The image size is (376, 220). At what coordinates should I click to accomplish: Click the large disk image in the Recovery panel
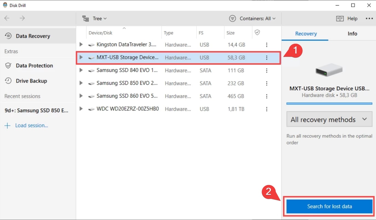tap(329, 70)
